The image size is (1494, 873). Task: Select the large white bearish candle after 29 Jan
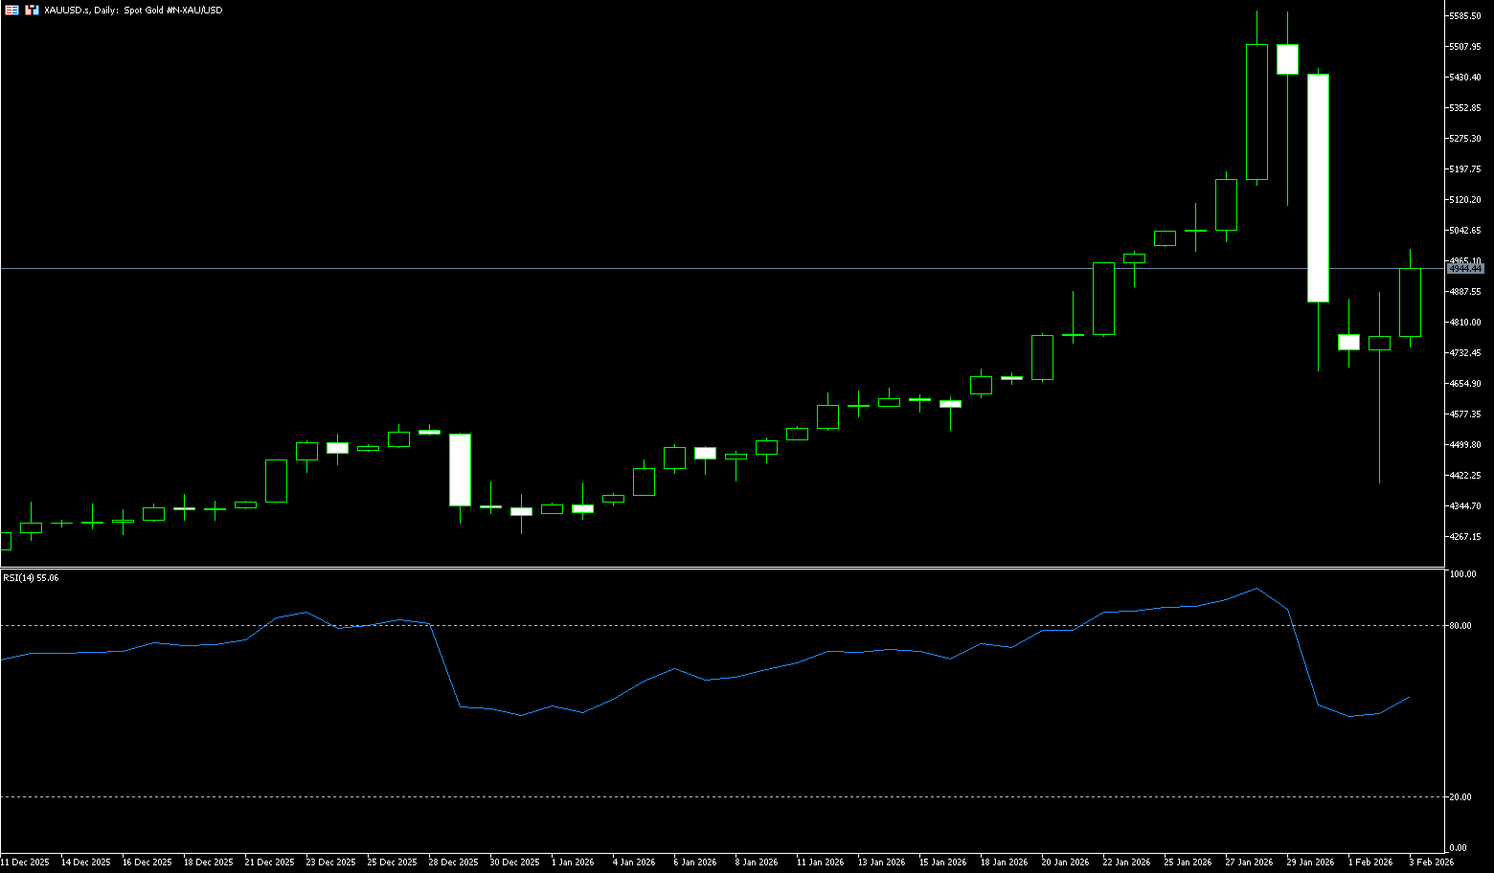pyautogui.click(x=1318, y=188)
